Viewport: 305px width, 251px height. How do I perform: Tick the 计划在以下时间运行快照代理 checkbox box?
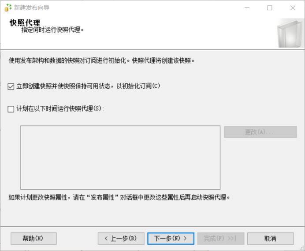point(11,109)
